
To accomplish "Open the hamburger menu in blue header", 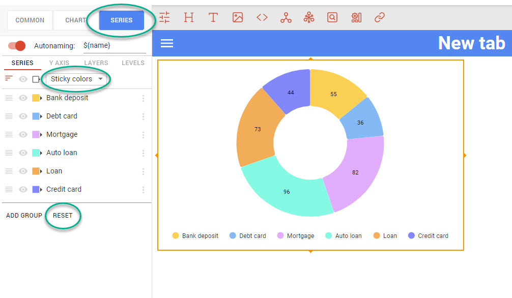I will [x=167, y=43].
